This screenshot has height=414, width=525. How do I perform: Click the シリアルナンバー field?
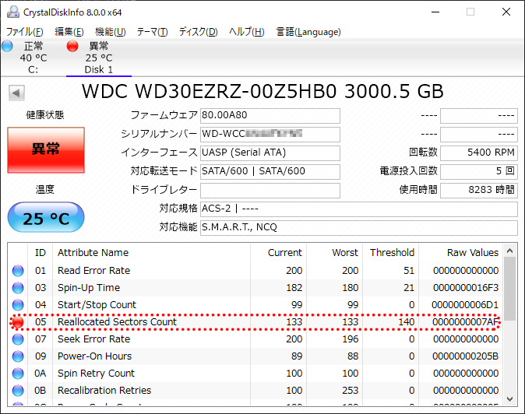point(270,134)
